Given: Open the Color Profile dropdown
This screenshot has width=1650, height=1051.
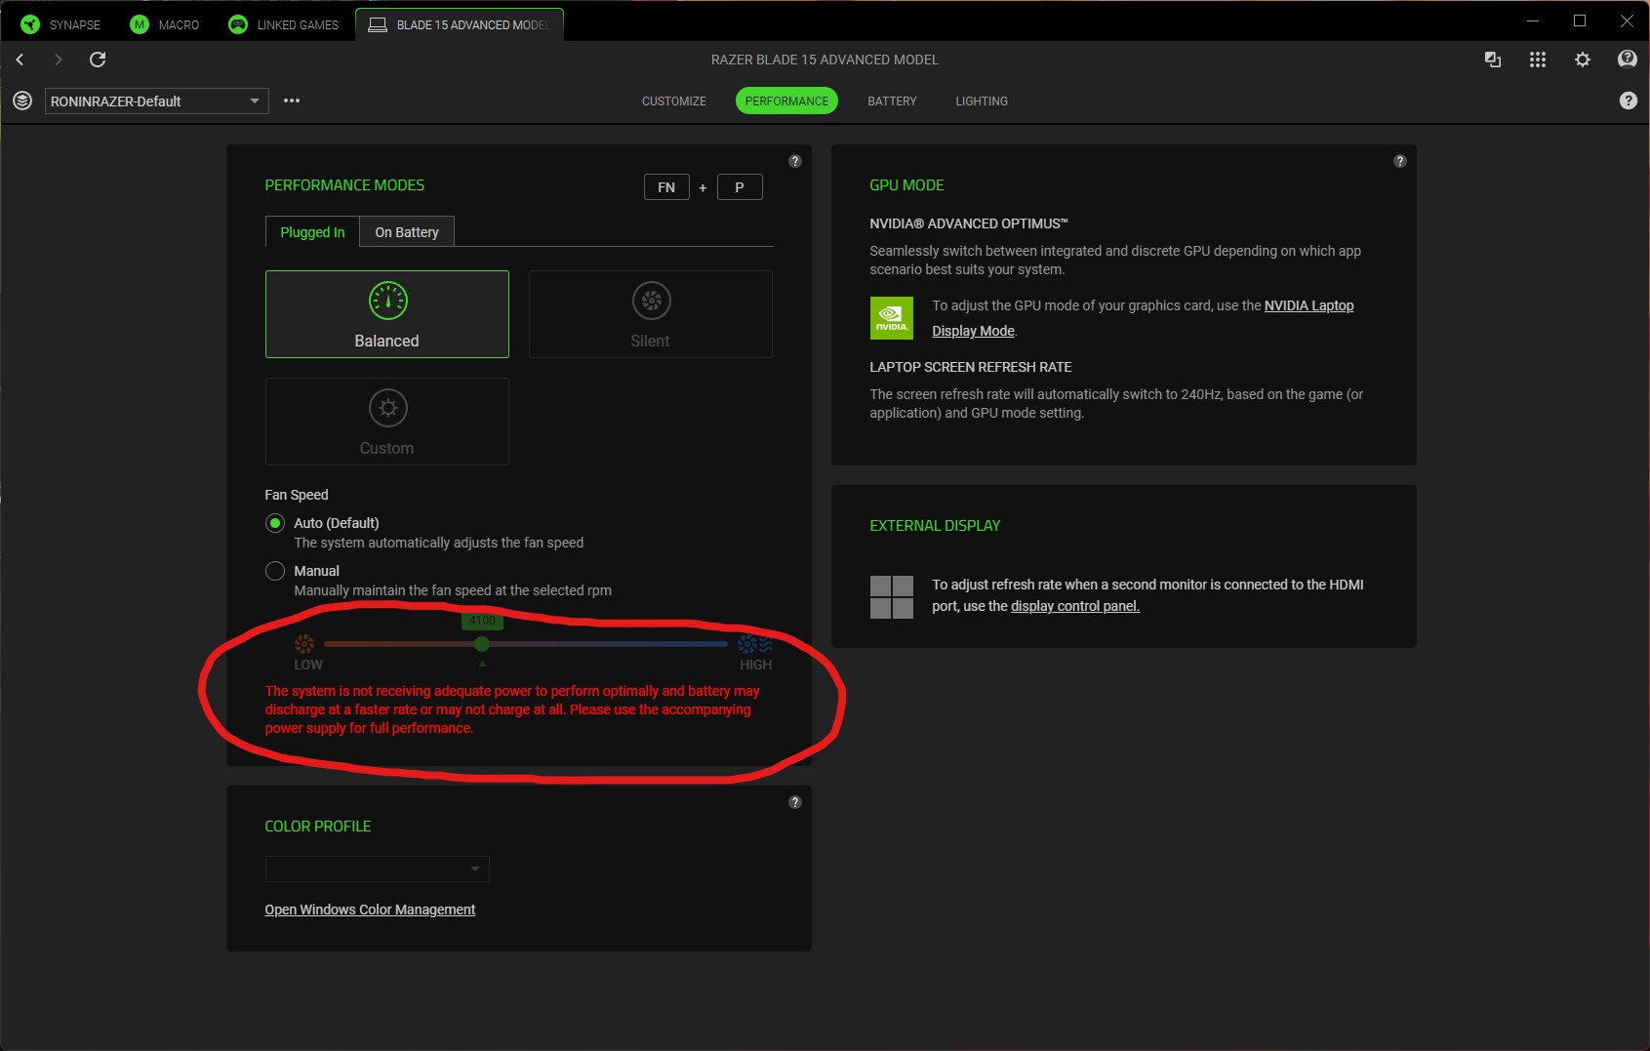Looking at the screenshot, I should point(378,869).
